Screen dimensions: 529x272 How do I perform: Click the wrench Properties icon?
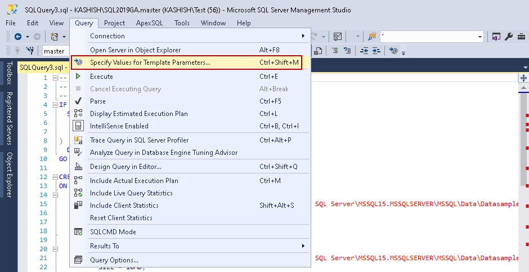click(x=509, y=37)
